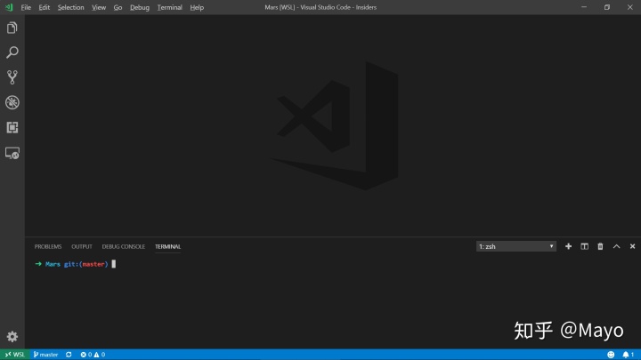Synchronize changes via status bar sync icon
This screenshot has height=360, width=641.
(x=69, y=355)
